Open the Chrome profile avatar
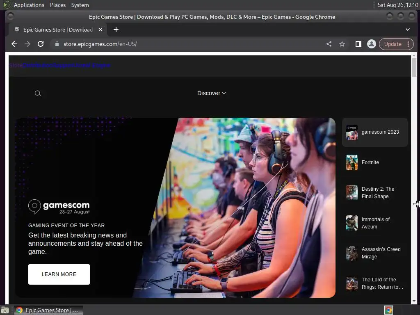The height and width of the screenshot is (315, 420). point(372,44)
